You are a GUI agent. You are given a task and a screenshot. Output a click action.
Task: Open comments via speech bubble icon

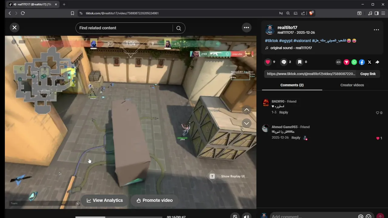click(x=284, y=62)
